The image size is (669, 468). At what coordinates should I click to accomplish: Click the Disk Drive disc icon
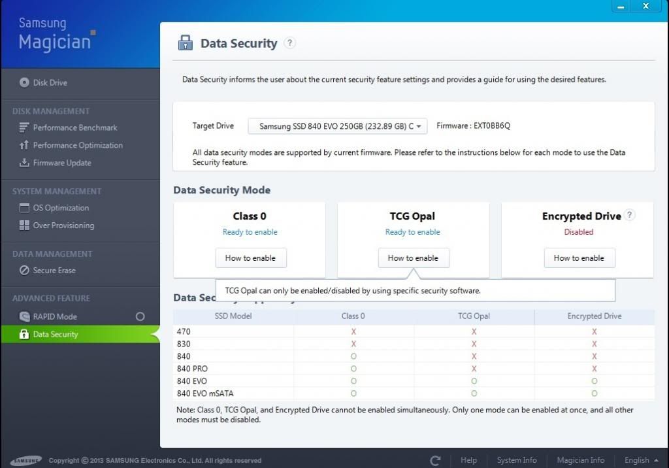click(x=24, y=82)
